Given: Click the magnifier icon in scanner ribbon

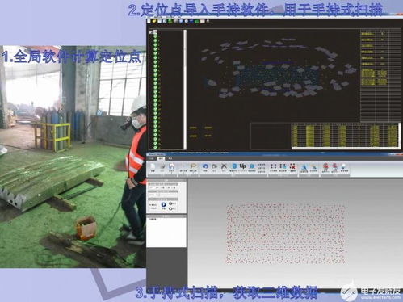Looking at the screenshot, I should click(x=193, y=166).
